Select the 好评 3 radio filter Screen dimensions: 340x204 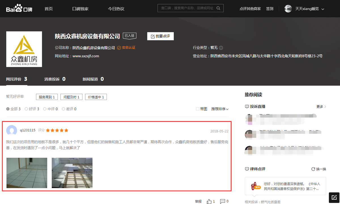pos(26,109)
